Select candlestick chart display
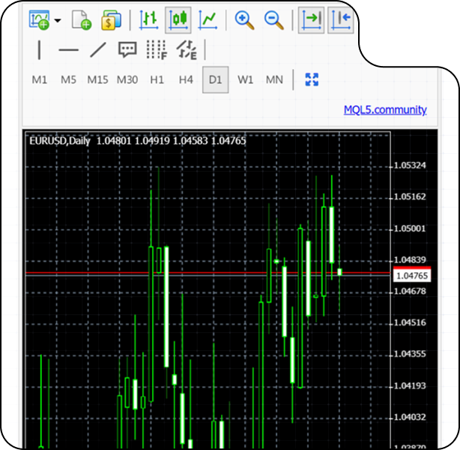The width and height of the screenshot is (460, 450). 178,20
